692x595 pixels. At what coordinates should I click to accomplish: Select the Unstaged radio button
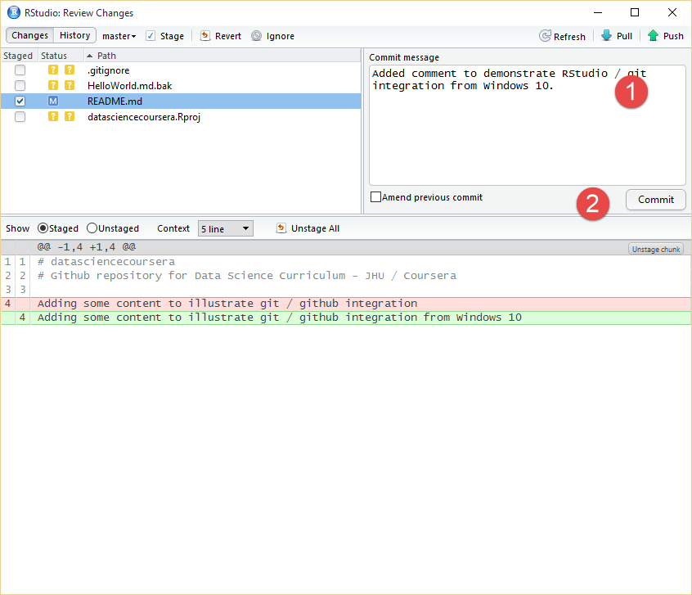pos(92,228)
